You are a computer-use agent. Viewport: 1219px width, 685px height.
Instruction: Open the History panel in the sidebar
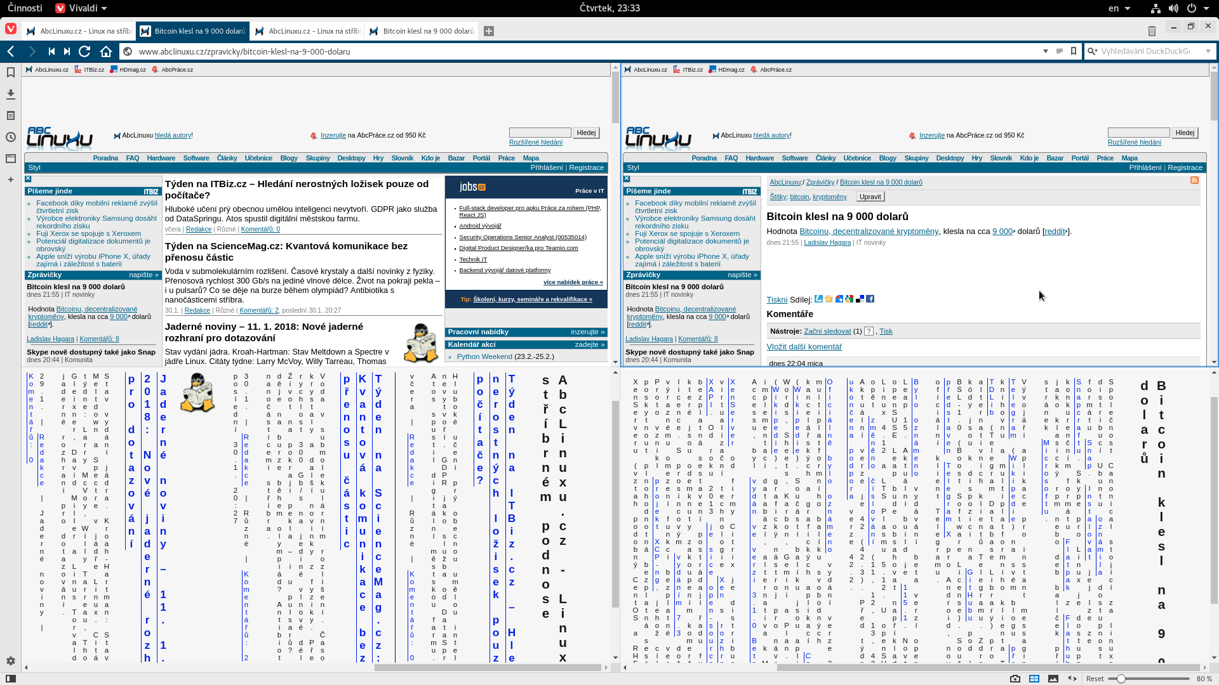11,137
